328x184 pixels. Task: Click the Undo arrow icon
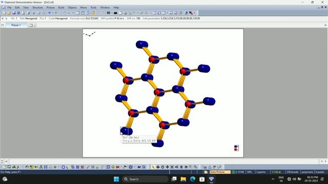coord(49,13)
